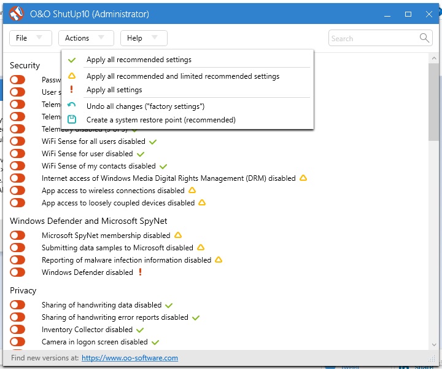The height and width of the screenshot is (369, 442).
Task: Click the Security section heading
Action: pos(25,65)
